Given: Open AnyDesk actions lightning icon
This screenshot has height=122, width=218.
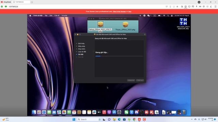Looking at the screenshot, I should pos(197,6).
